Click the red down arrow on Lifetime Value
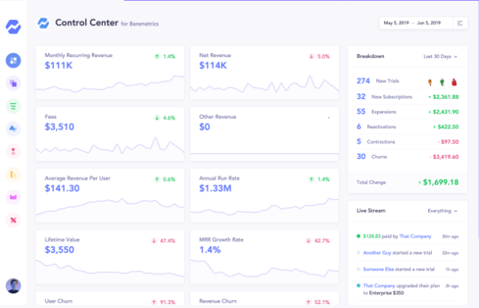 (x=154, y=241)
